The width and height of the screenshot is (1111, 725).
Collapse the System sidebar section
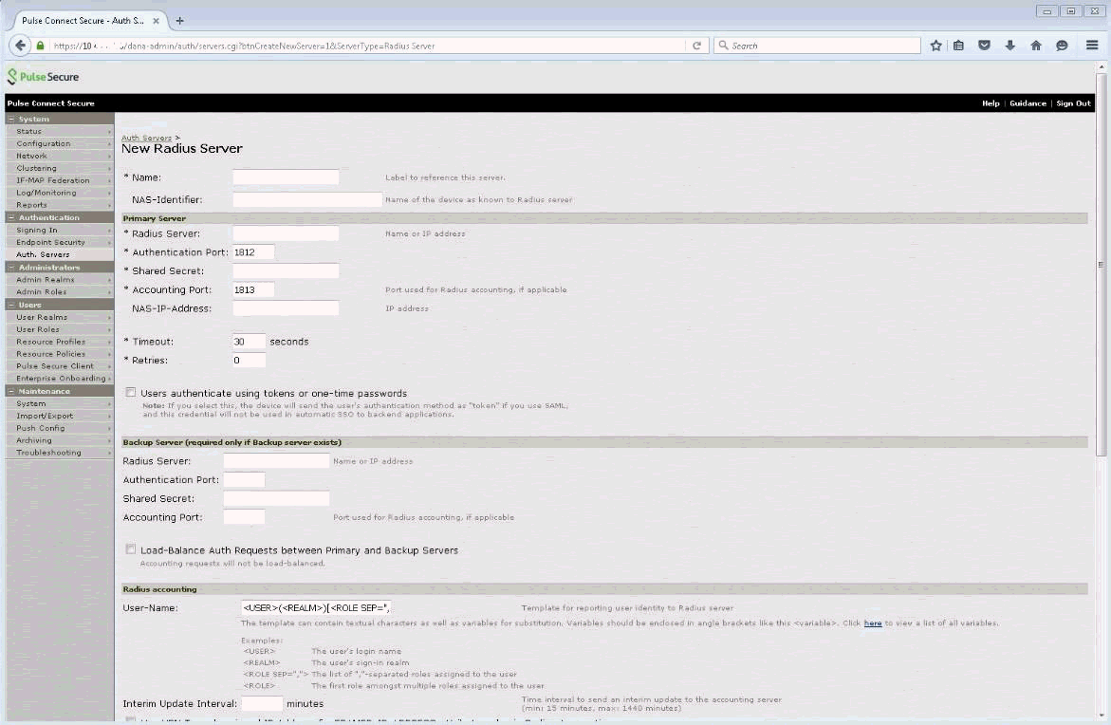(11, 119)
